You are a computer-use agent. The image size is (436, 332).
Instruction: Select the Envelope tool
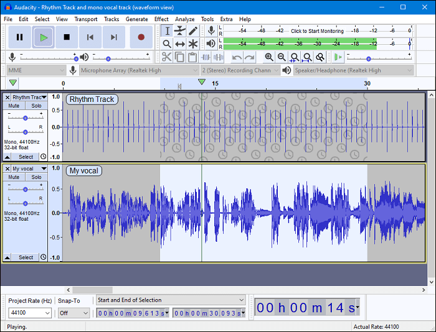point(180,30)
